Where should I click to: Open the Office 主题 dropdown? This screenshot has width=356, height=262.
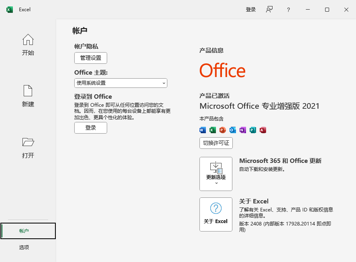[120, 83]
